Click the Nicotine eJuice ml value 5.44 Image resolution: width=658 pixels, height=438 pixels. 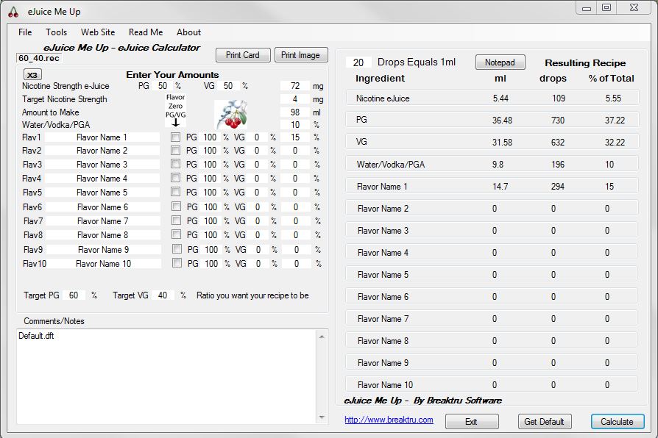point(500,98)
